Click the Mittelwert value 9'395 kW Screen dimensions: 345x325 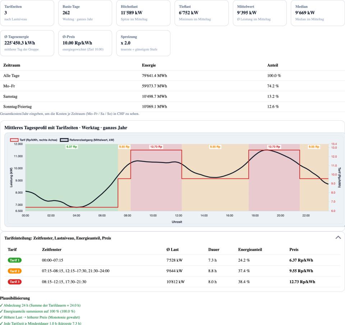247,13
